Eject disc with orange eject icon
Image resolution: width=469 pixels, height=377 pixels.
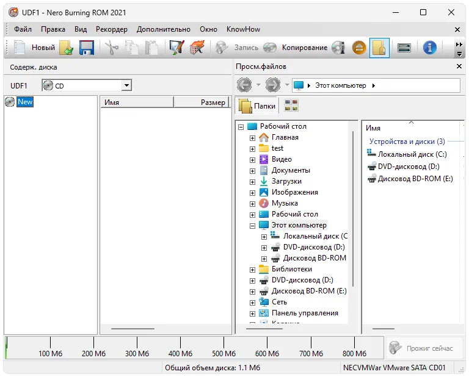tap(359, 48)
